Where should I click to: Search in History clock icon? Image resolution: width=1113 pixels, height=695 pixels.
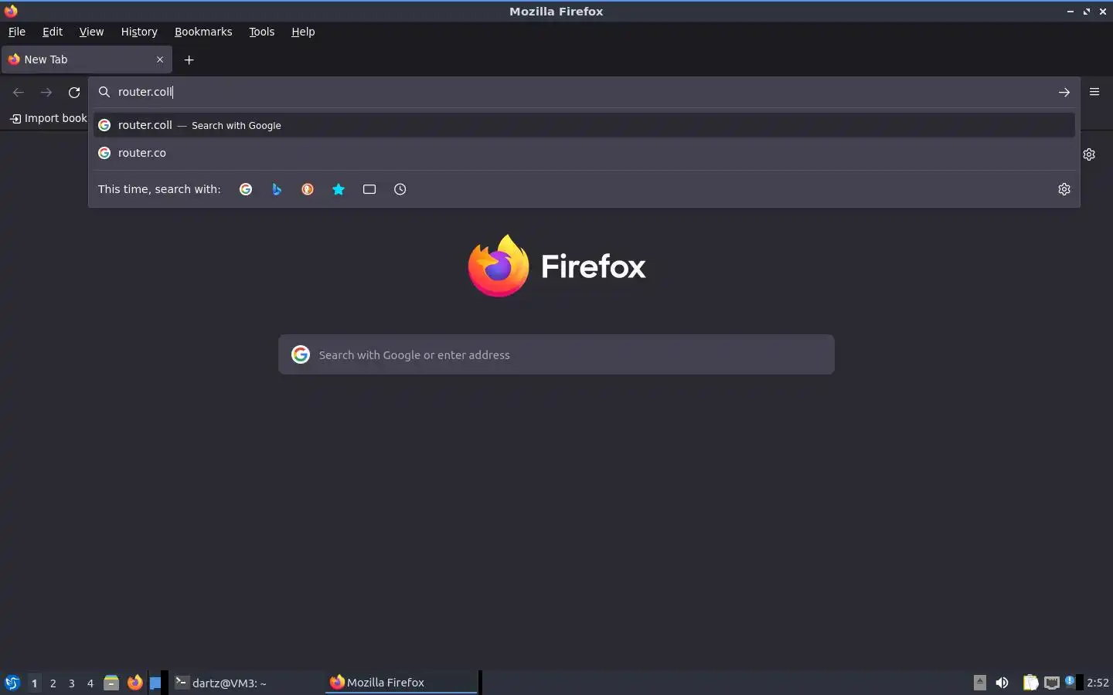click(400, 189)
